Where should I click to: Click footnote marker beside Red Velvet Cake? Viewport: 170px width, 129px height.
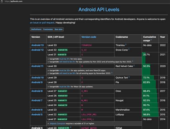[134, 65]
